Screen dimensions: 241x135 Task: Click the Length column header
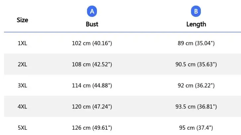(x=196, y=24)
